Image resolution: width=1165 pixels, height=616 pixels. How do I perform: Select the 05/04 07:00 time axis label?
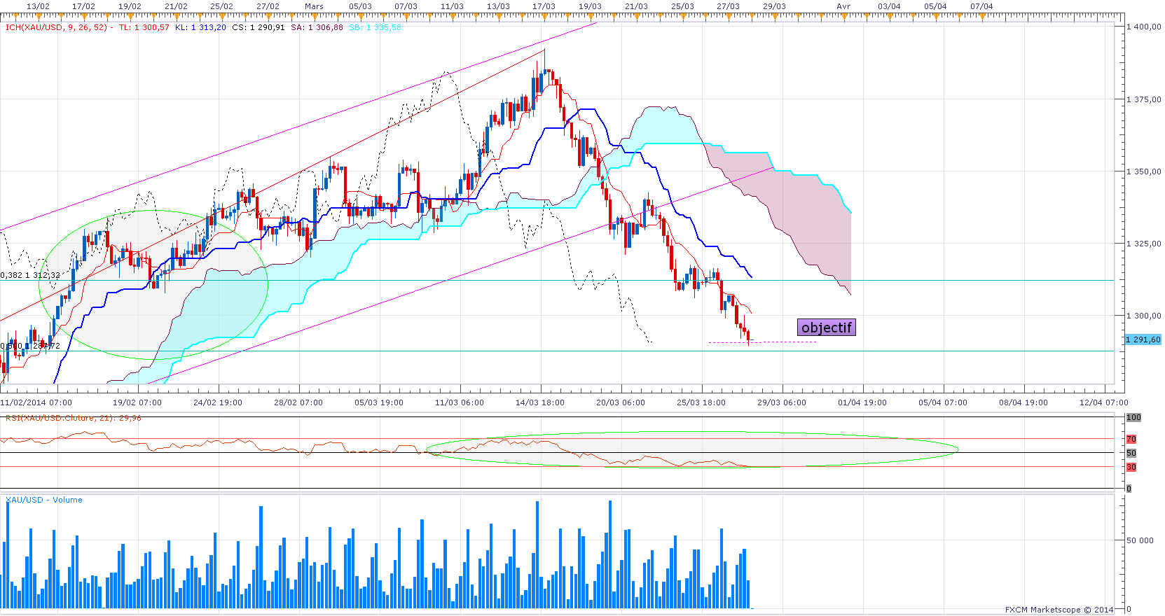click(943, 402)
